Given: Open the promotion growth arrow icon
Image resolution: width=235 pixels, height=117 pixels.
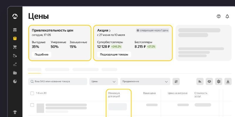Looking at the screenshot, I should [15, 64].
